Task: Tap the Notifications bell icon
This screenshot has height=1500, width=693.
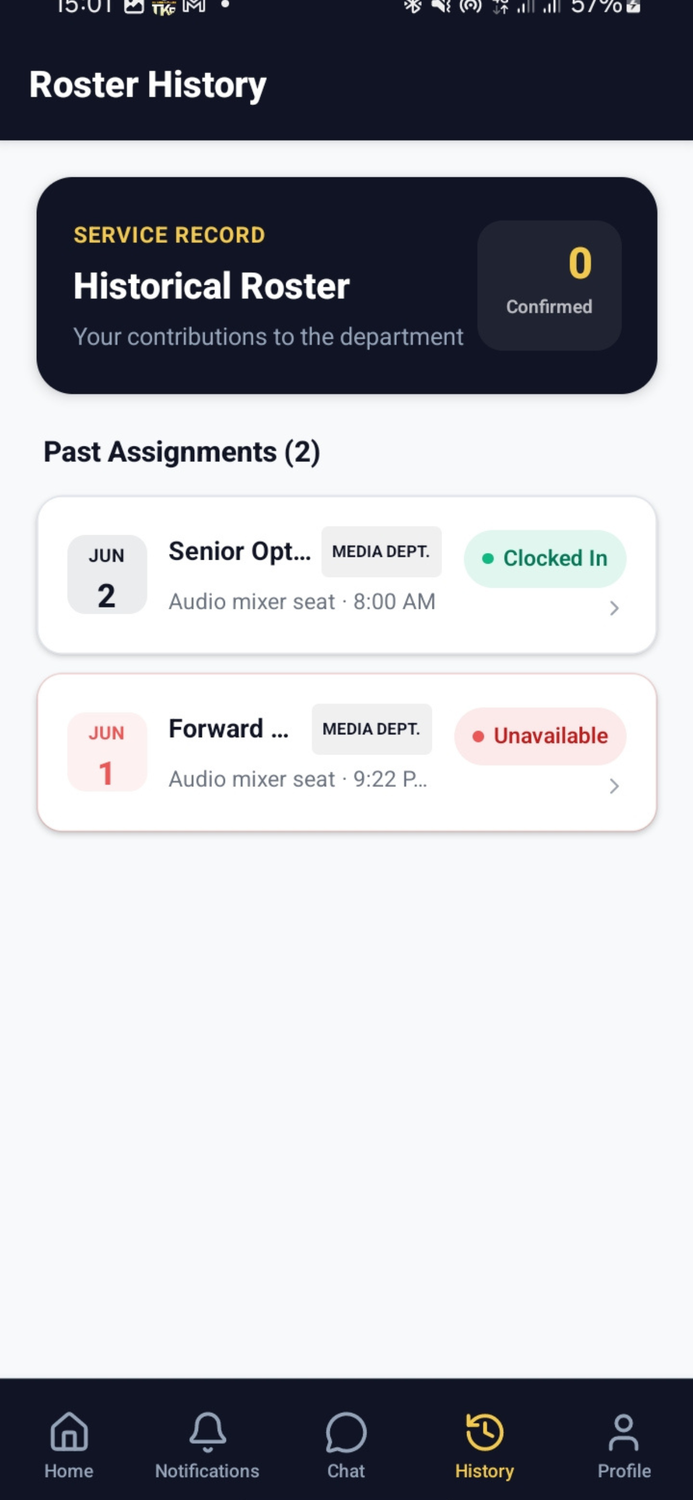Action: point(208,1431)
